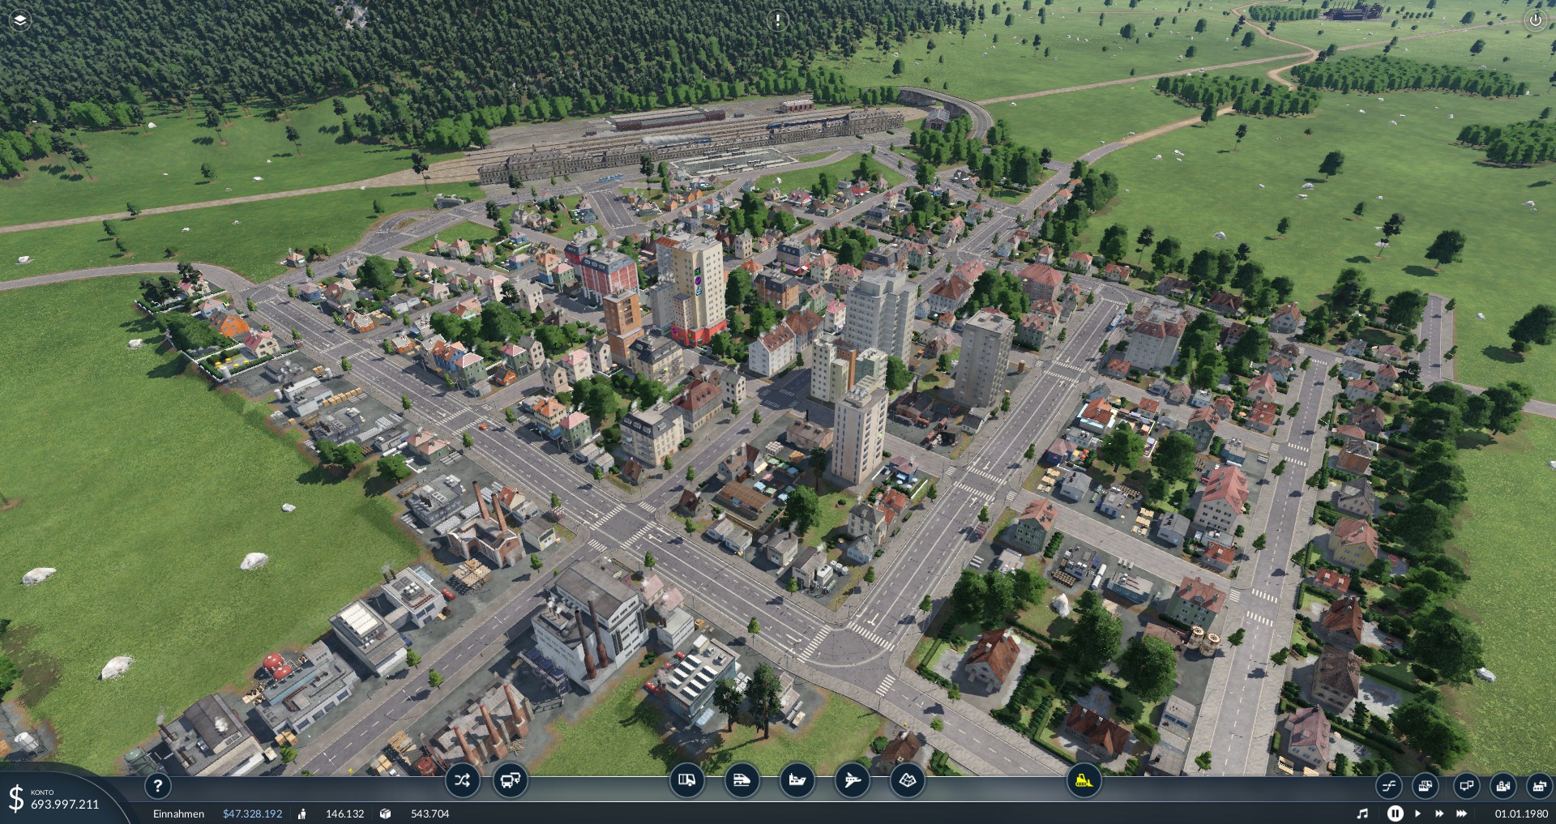Open the industries list icon
This screenshot has height=824, width=1556.
(x=1538, y=786)
